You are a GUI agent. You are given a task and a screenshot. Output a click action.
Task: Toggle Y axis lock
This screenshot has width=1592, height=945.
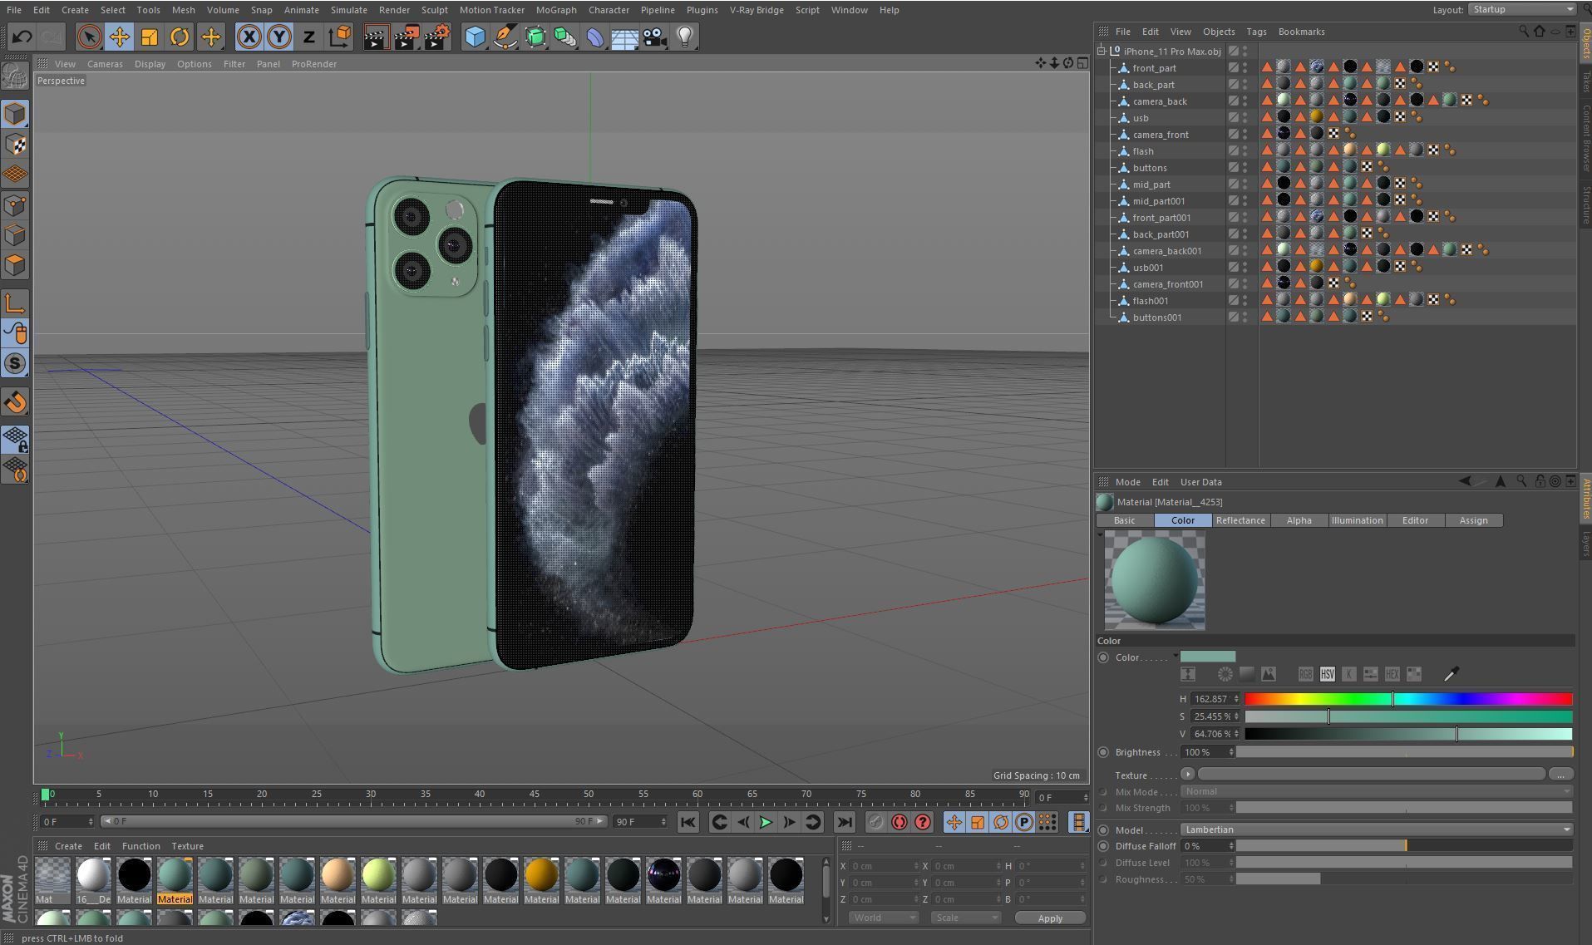click(x=279, y=37)
